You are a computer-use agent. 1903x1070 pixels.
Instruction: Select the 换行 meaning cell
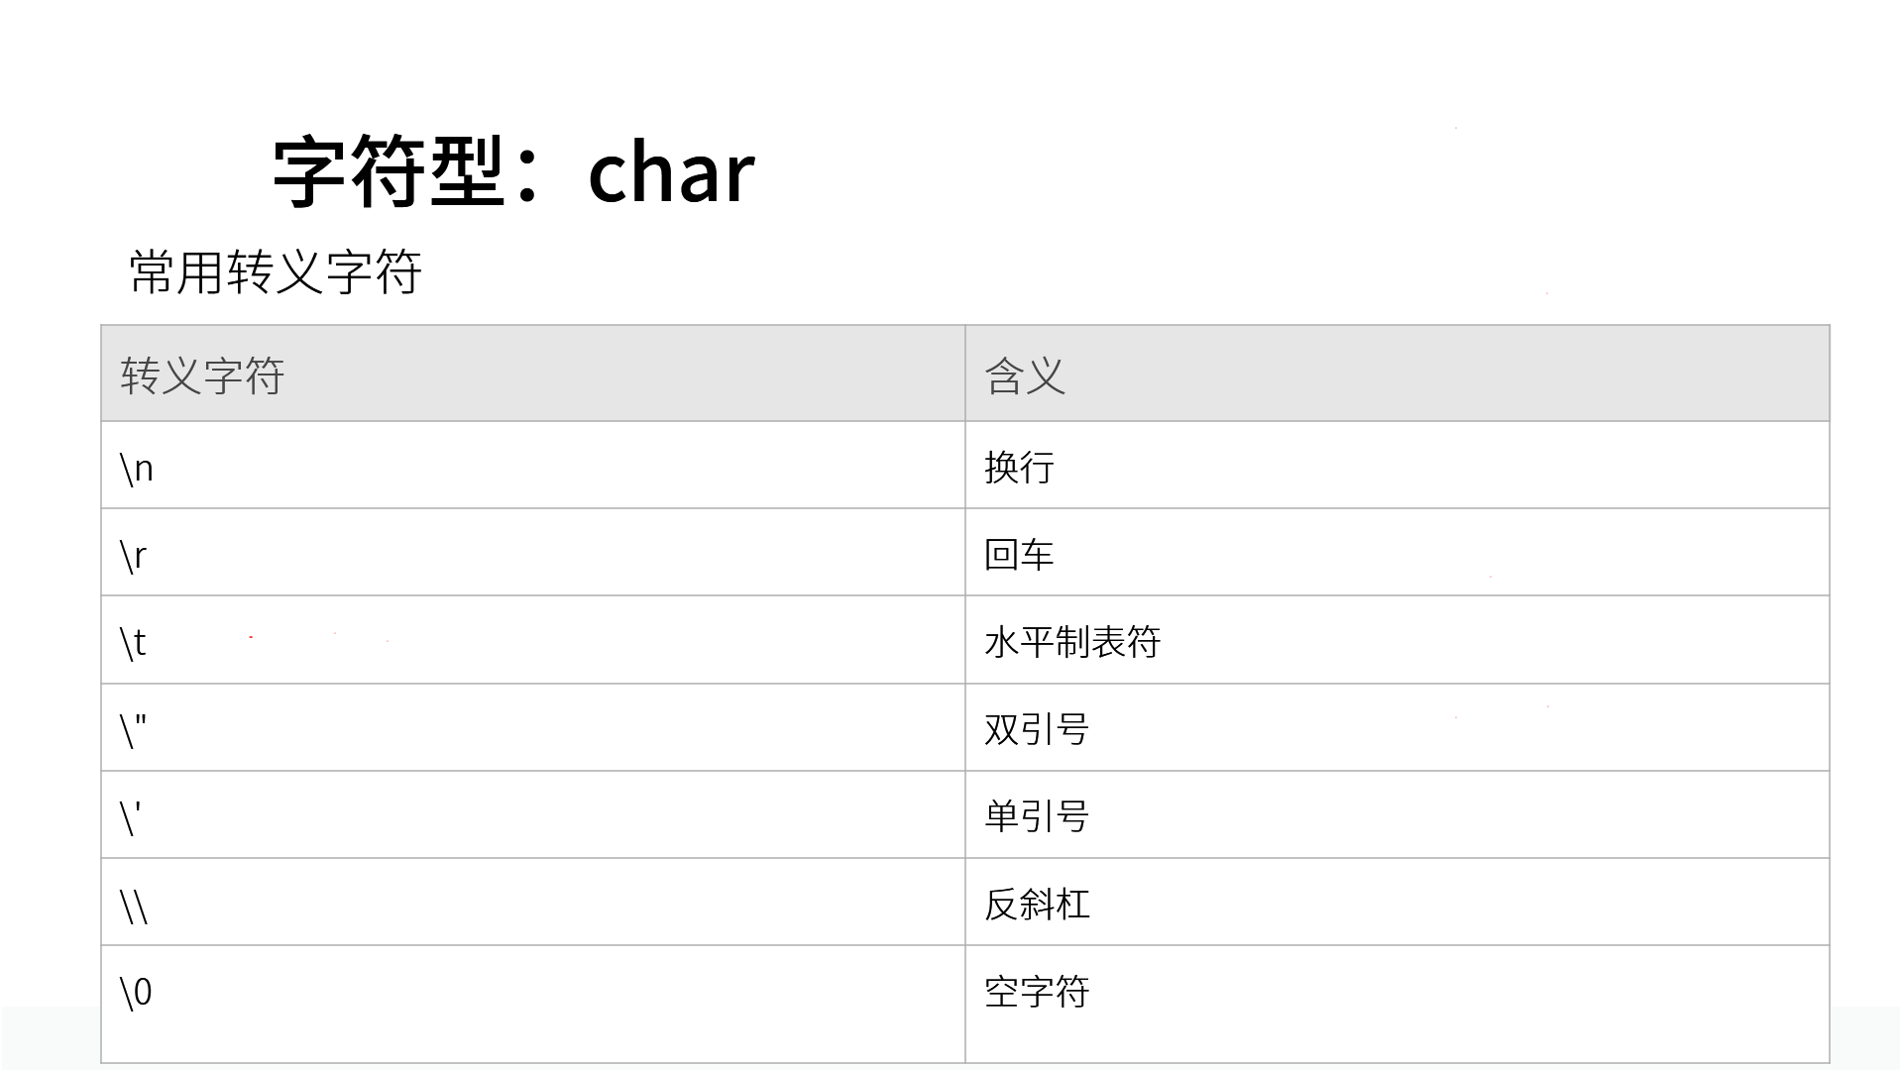[1398, 466]
